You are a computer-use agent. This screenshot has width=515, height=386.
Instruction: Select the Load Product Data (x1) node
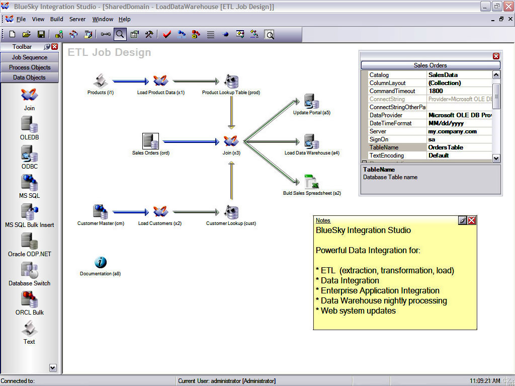160,85
